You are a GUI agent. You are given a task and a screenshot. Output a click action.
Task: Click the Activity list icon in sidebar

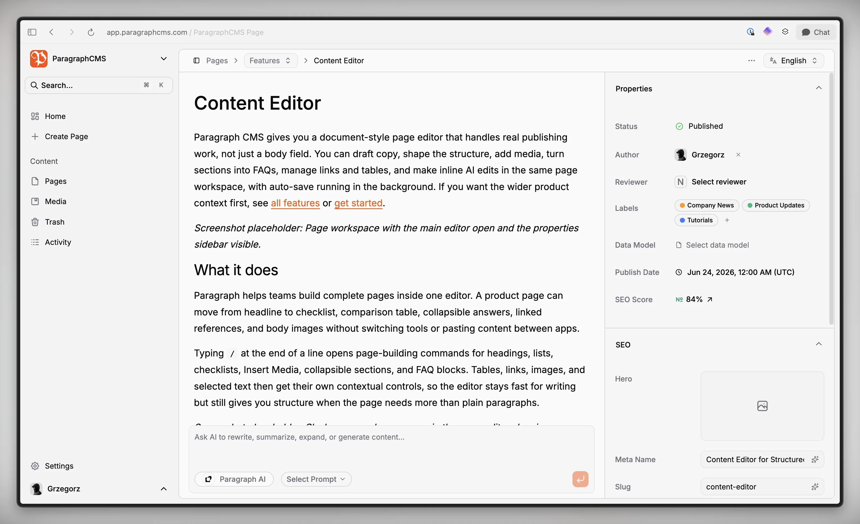pyautogui.click(x=35, y=242)
